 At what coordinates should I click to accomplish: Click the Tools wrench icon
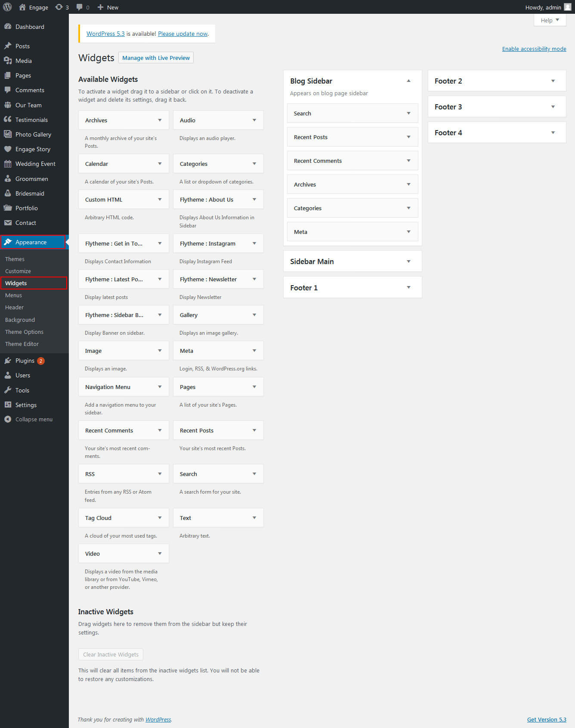pyautogui.click(x=8, y=390)
